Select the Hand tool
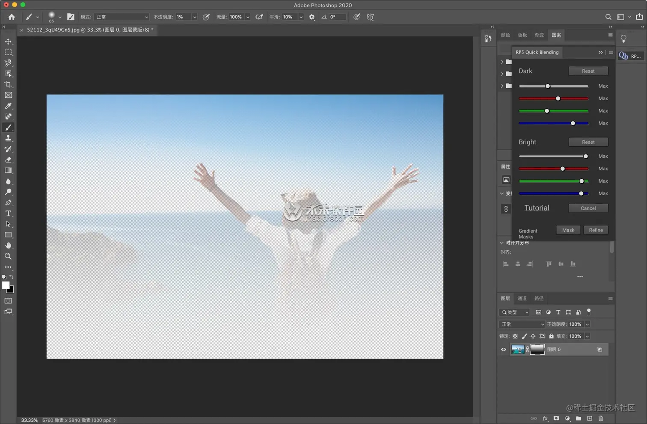The image size is (647, 424). (x=8, y=246)
